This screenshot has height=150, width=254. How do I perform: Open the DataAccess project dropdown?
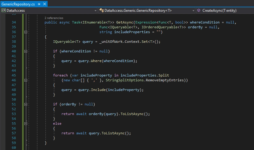[49, 10]
